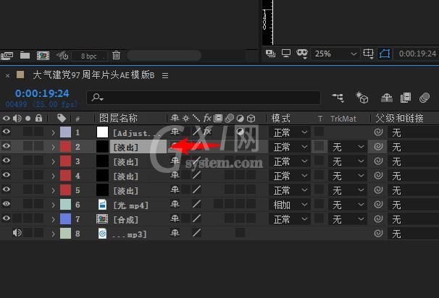
Task: Open the timeline panel menu icon
Action: pyautogui.click(x=165, y=75)
